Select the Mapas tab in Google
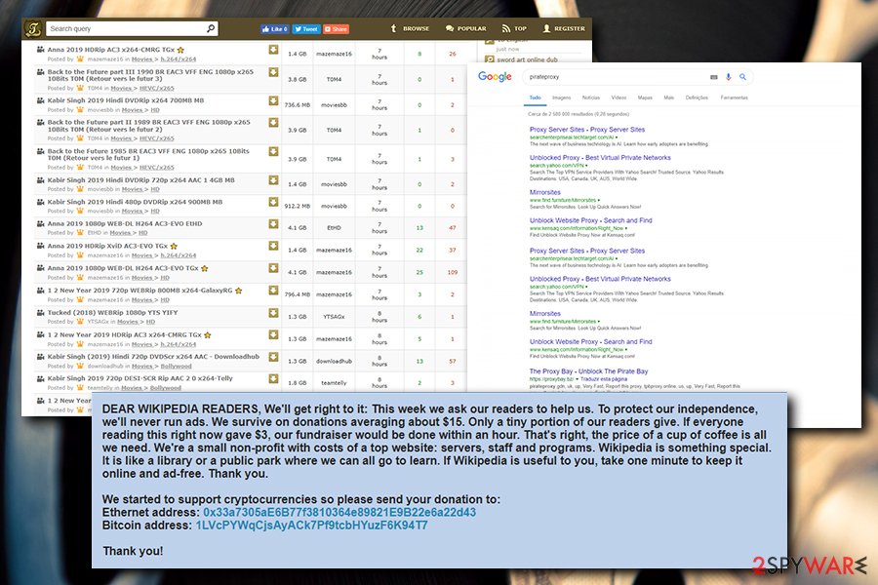This screenshot has width=878, height=585. pyautogui.click(x=645, y=97)
